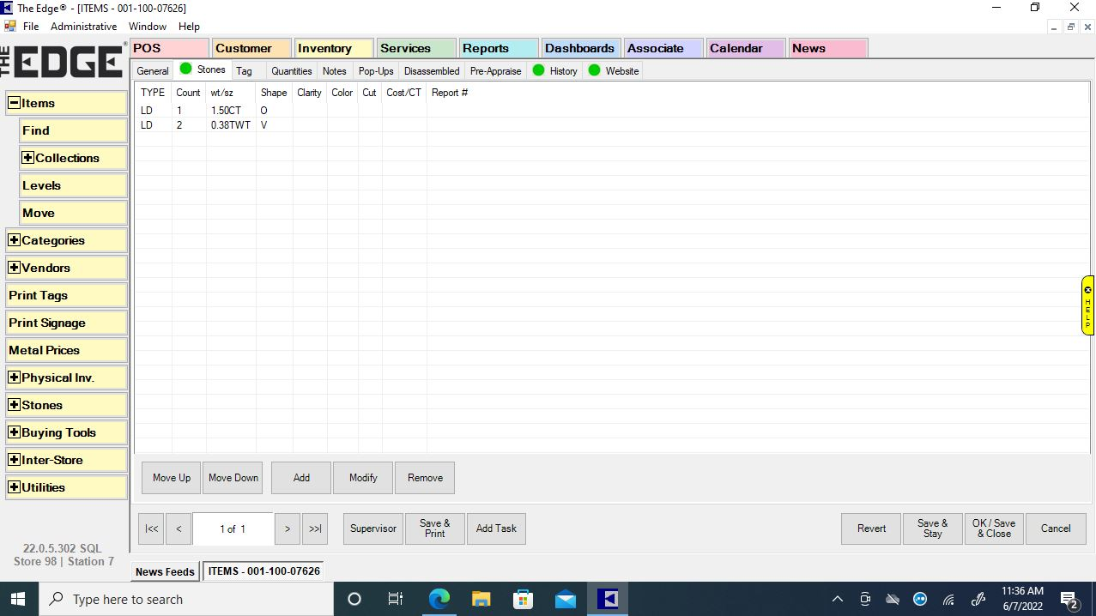Open the Mail app in taskbar
The image size is (1096, 616).
pyautogui.click(x=566, y=599)
